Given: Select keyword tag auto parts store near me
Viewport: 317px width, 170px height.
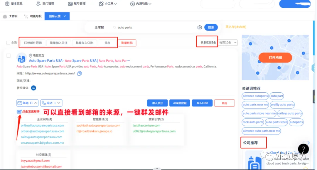Looking at the screenshot, I should tap(259, 113).
